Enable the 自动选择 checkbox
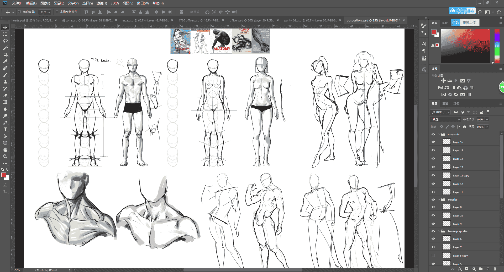The height and width of the screenshot is (272, 504). click(x=19, y=12)
